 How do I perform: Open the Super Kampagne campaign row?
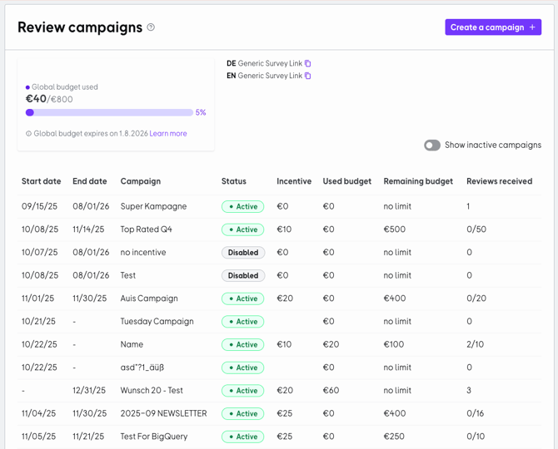point(153,206)
